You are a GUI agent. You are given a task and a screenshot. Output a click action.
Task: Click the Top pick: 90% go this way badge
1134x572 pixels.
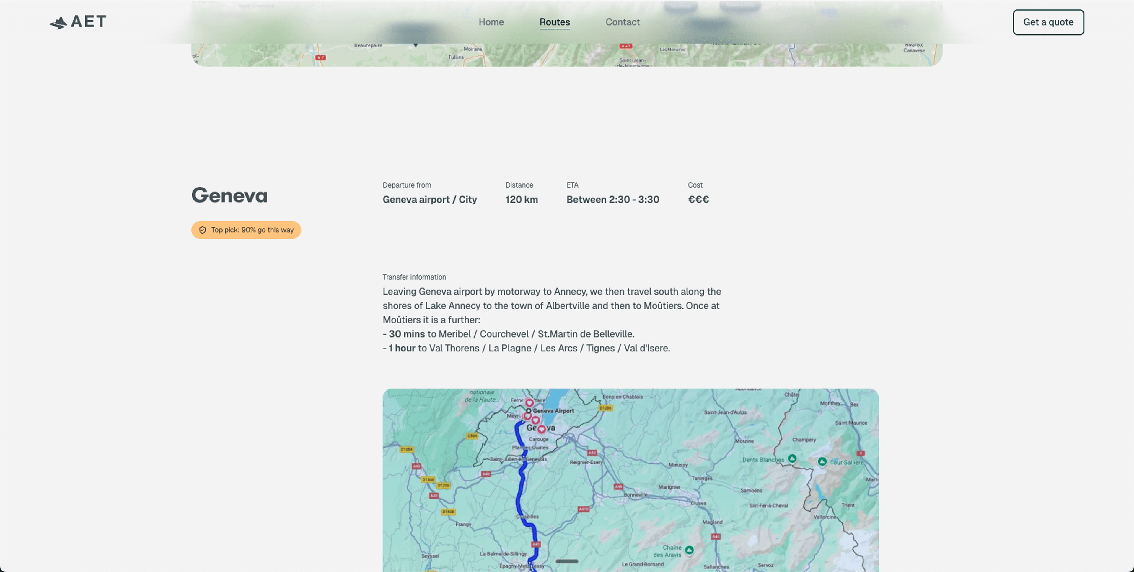point(246,229)
